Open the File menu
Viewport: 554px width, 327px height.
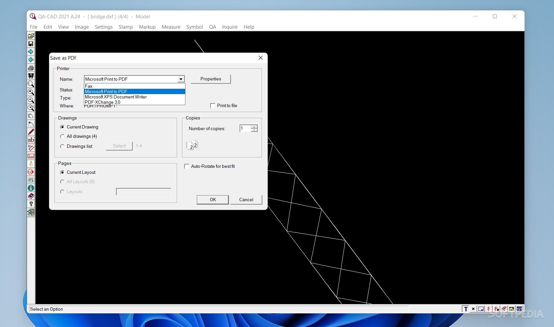(x=33, y=27)
